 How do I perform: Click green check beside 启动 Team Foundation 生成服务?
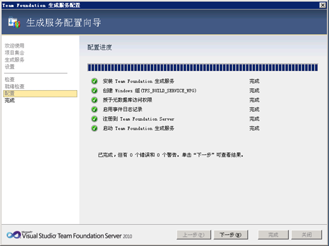point(94,129)
